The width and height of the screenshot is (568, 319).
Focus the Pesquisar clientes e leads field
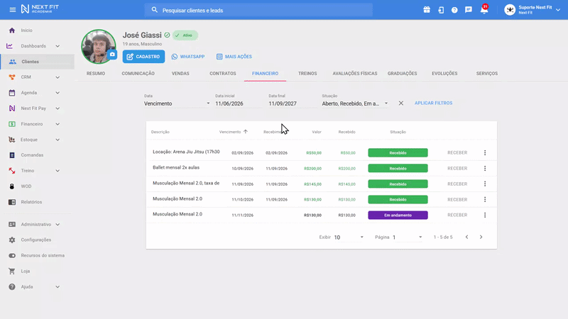pos(258,10)
